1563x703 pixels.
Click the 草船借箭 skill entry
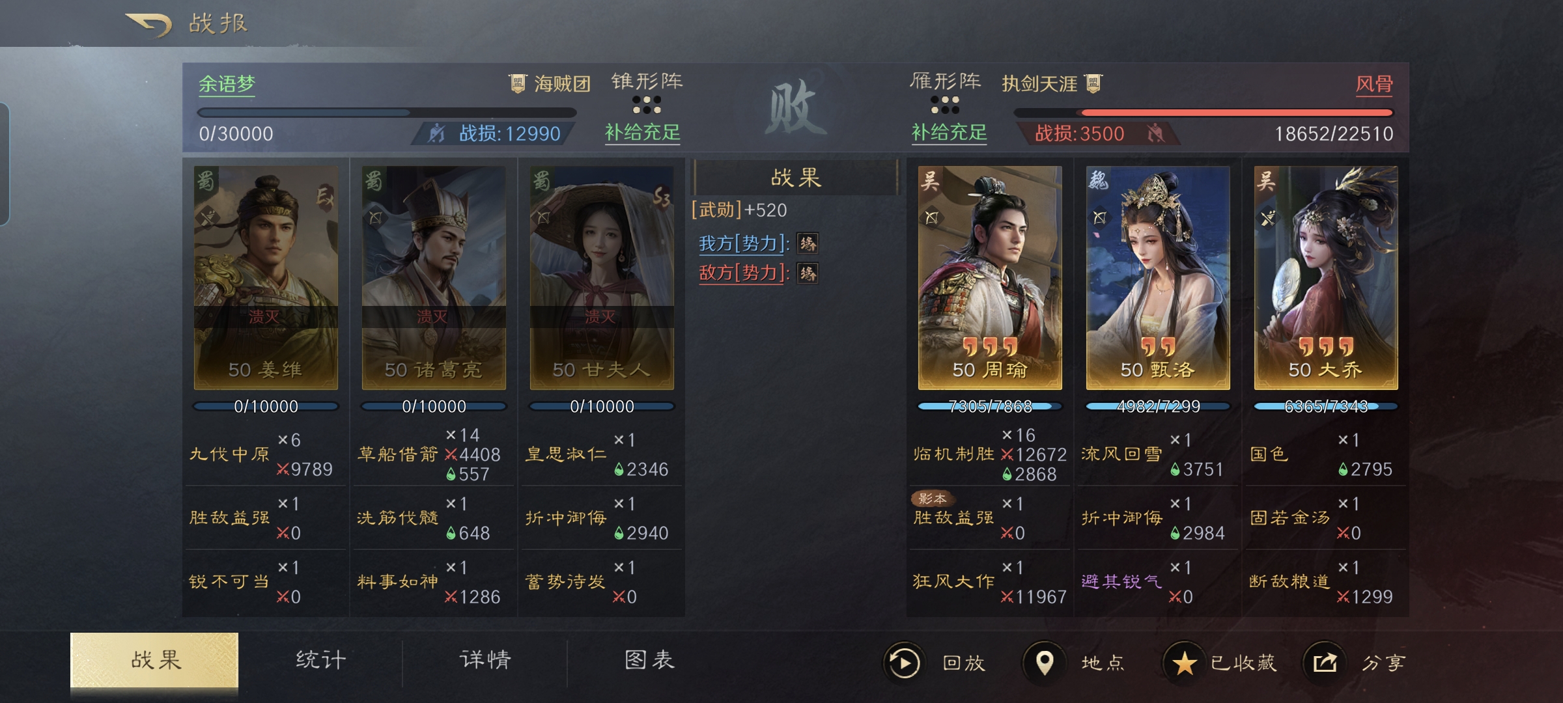[x=397, y=454]
